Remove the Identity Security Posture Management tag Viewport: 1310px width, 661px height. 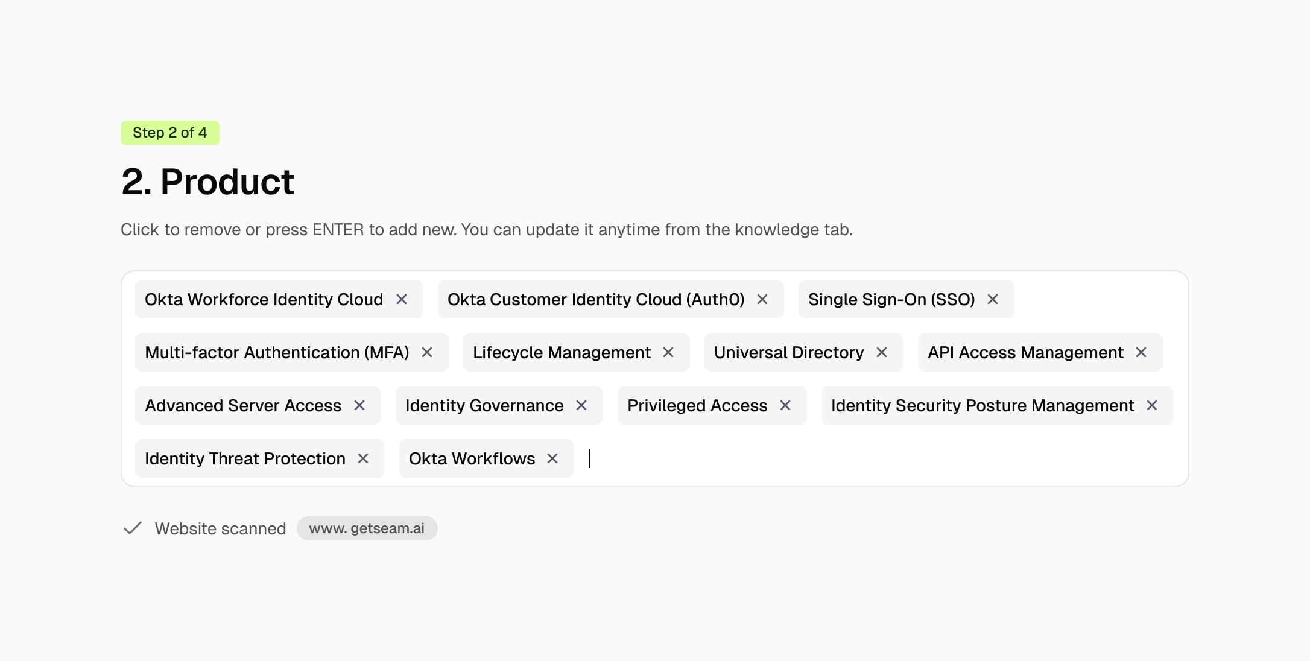coord(1152,405)
